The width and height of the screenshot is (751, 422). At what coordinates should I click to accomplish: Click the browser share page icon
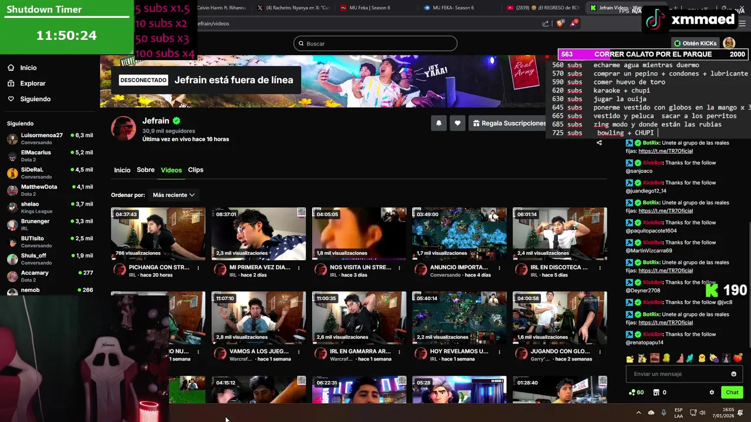pos(546,23)
